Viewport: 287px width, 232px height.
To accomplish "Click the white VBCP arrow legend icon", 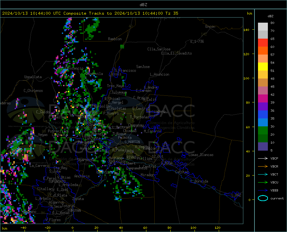I will [x=263, y=158].
